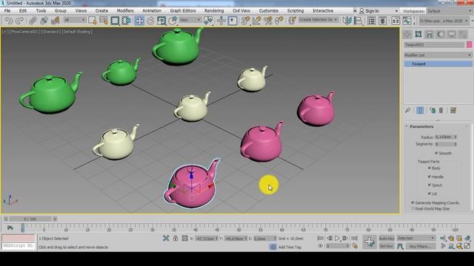This screenshot has width=474, height=266.
Task: Click the Undo arrow icon
Action: tap(9, 21)
